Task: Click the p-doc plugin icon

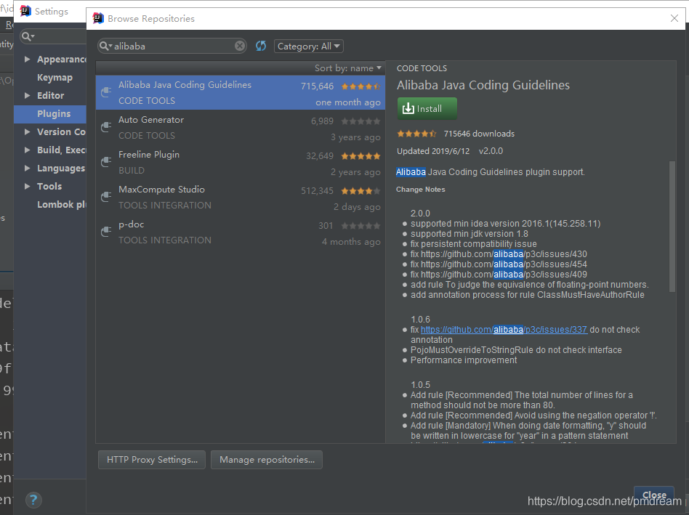Action: tap(106, 232)
